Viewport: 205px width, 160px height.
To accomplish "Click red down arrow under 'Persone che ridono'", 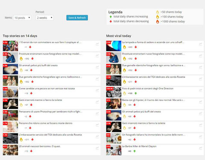I will tap(30, 128).
